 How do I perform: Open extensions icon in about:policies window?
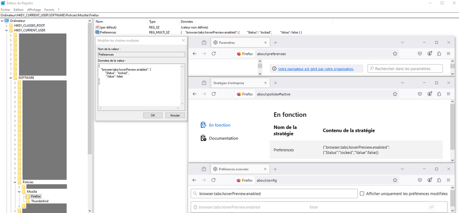tap(439, 94)
